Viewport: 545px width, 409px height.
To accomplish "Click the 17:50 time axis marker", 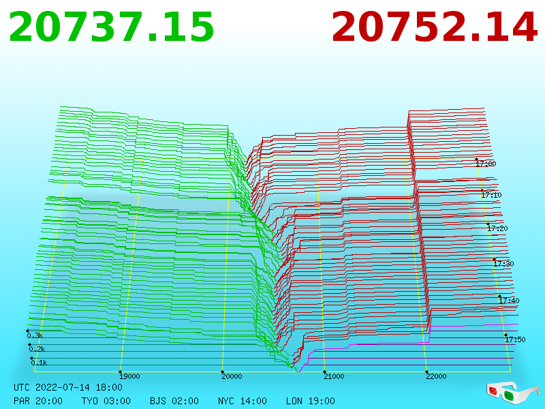I will click(x=515, y=339).
